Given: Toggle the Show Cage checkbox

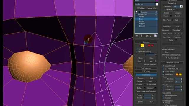Looking at the screenshot, I should pyautogui.click(x=163, y=74).
